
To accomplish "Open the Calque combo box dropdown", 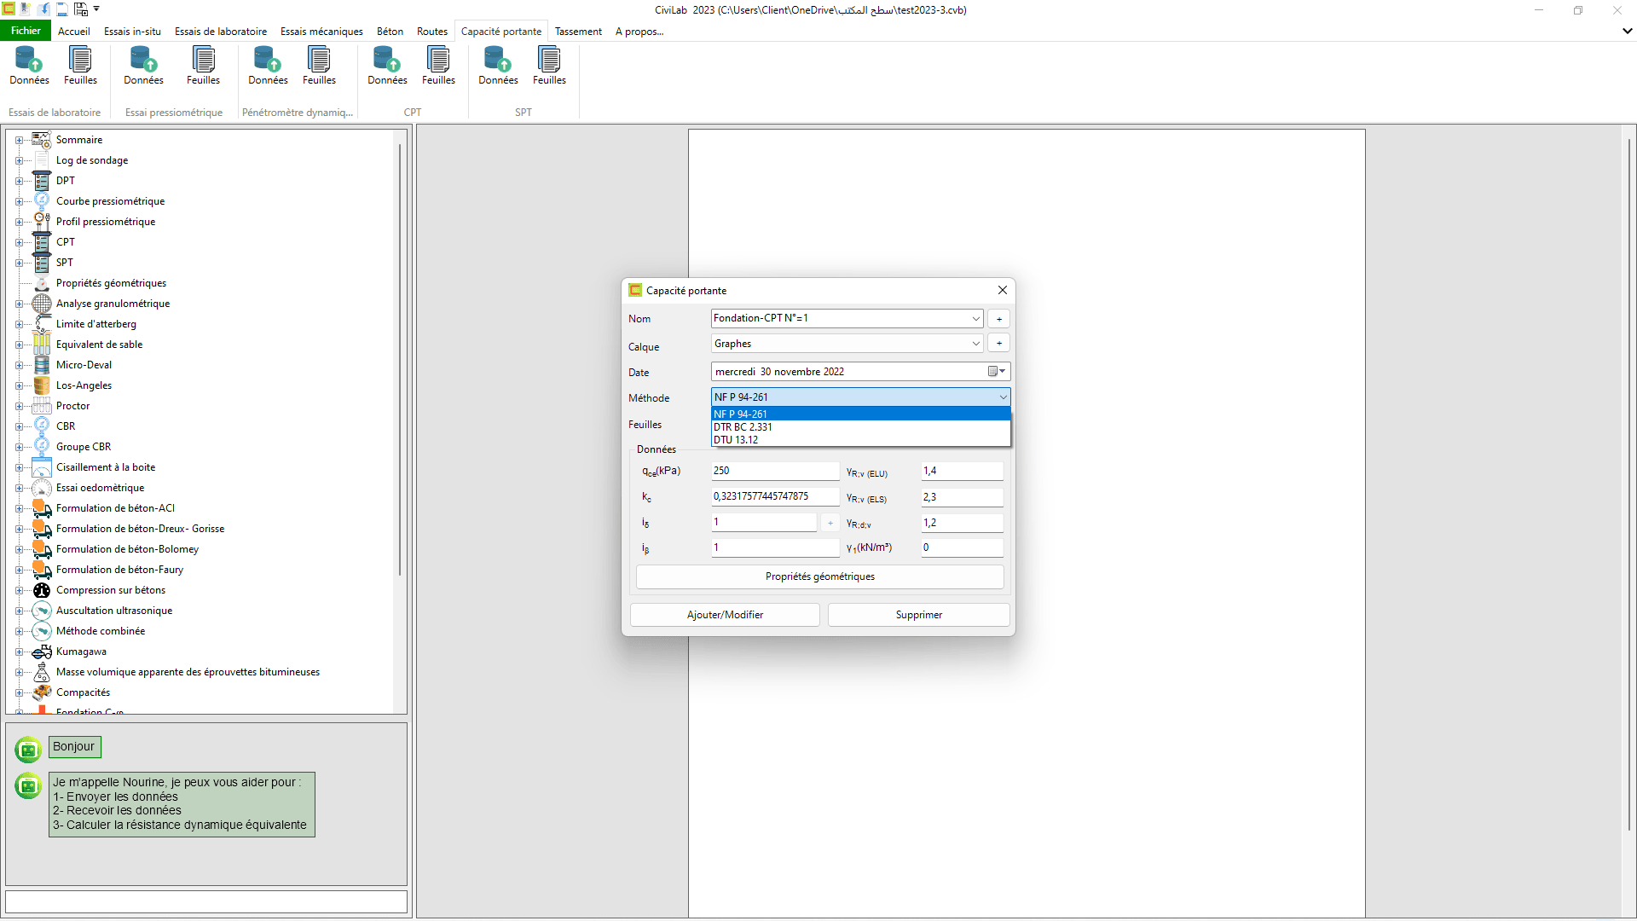I will click(975, 344).
